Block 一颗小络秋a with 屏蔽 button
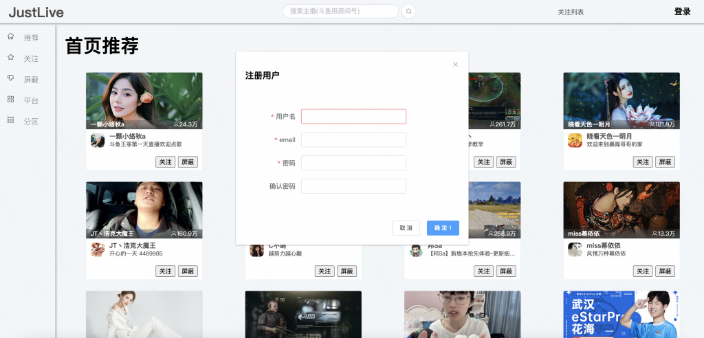 (188, 162)
